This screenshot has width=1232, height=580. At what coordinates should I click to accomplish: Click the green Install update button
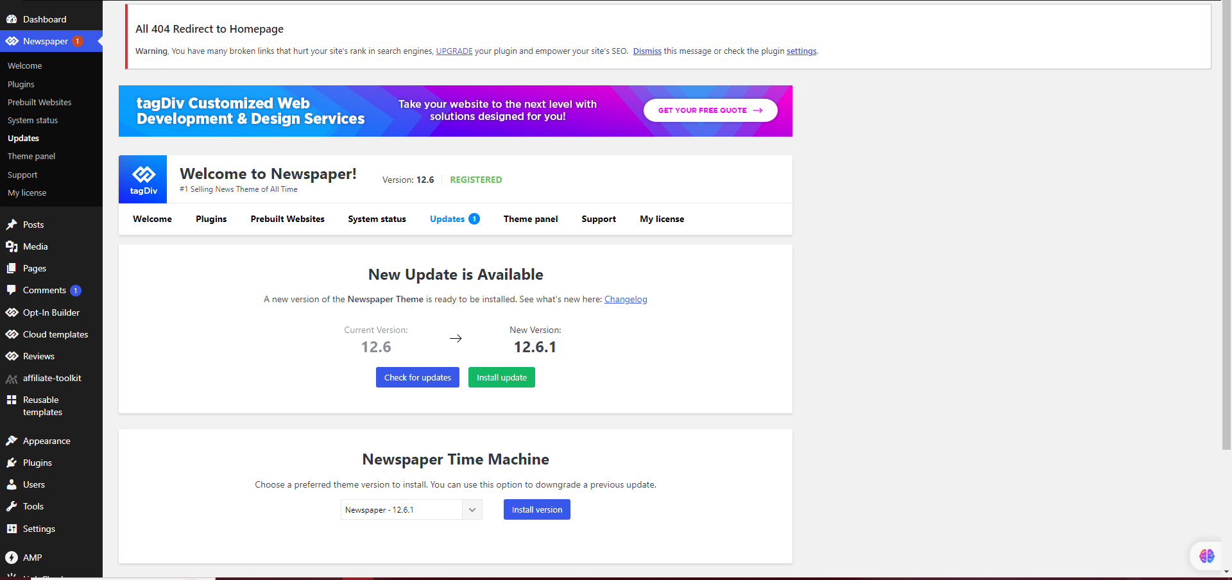pyautogui.click(x=502, y=377)
